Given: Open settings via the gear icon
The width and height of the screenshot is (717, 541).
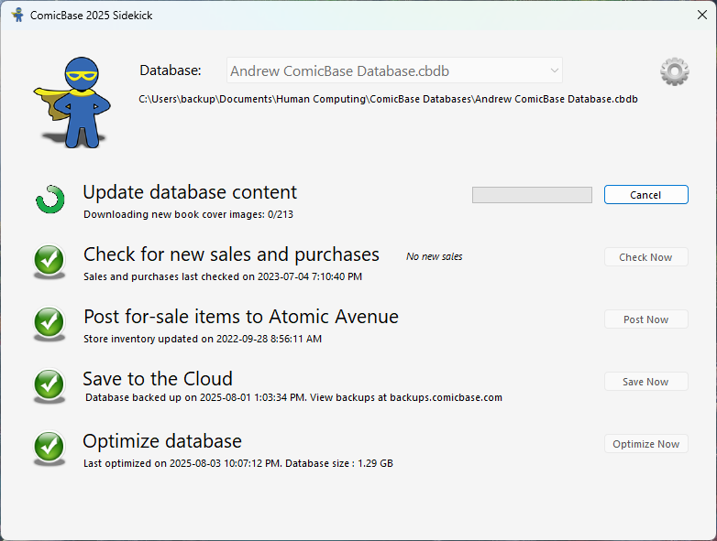Looking at the screenshot, I should pos(674,71).
